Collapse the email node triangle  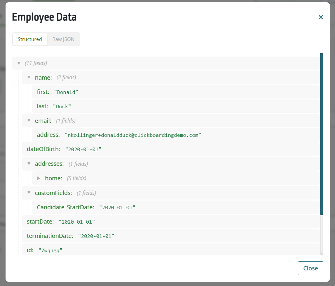[x=29, y=121]
